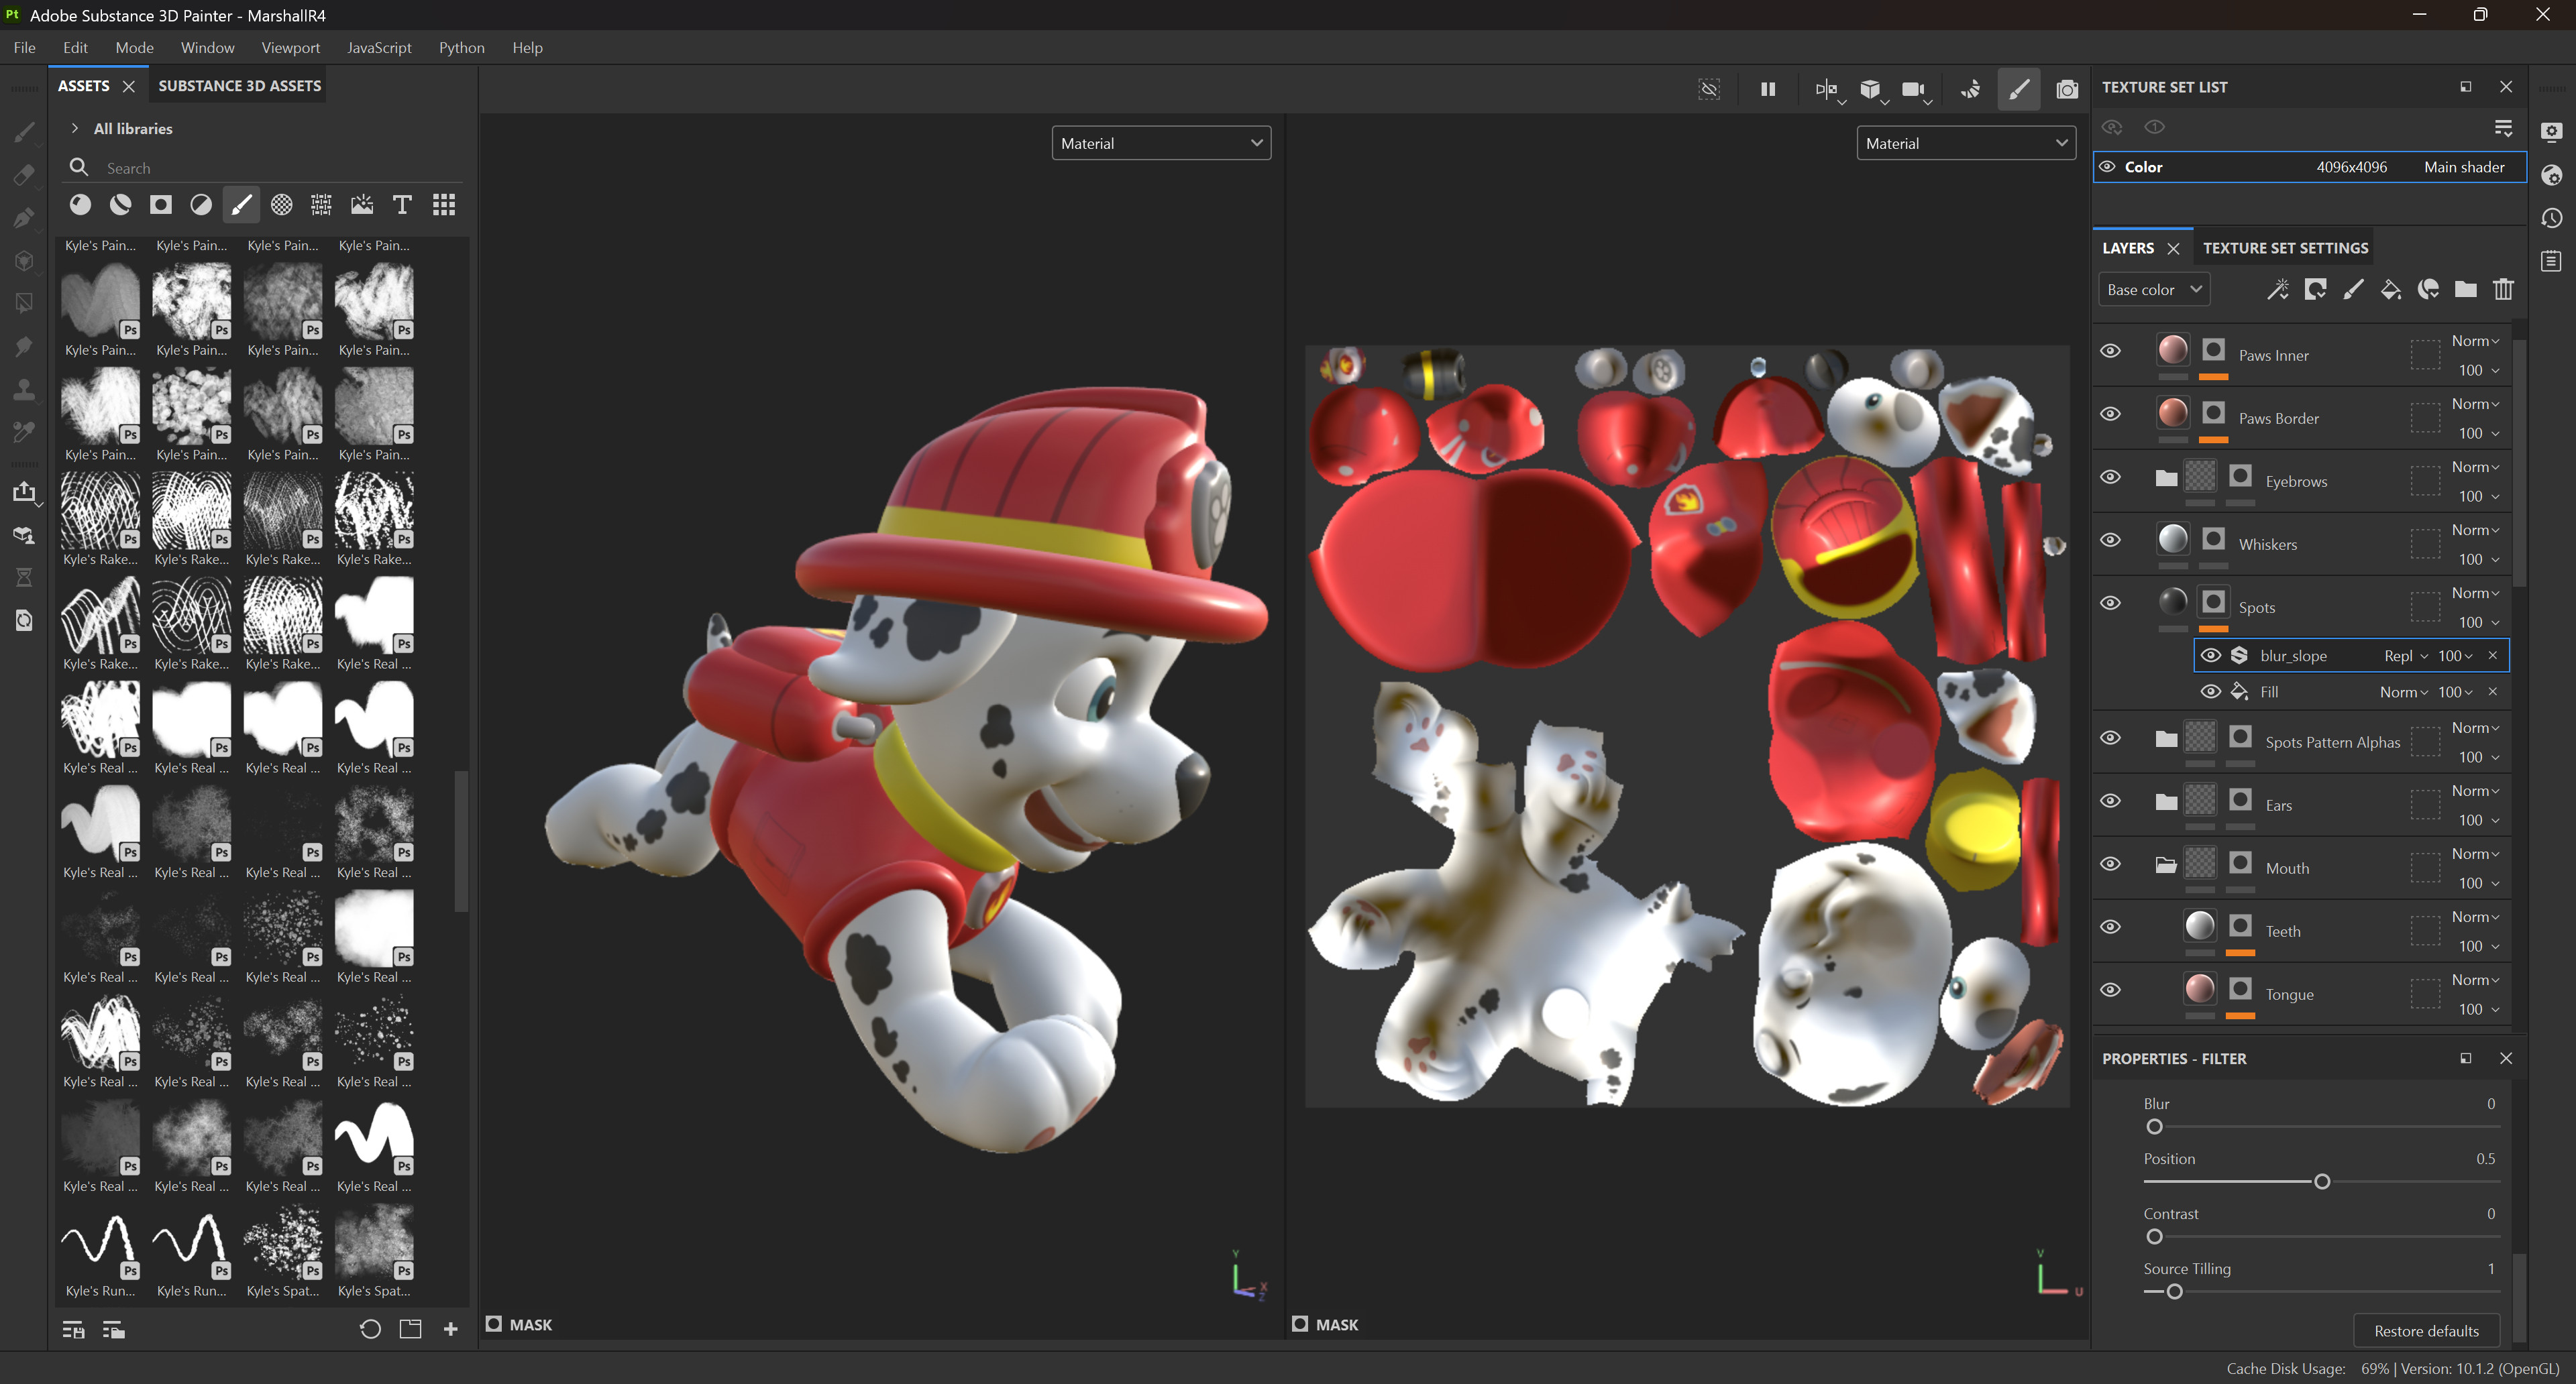2576x1384 pixels.
Task: Toggle visibility of Fill effect
Action: (x=2211, y=691)
